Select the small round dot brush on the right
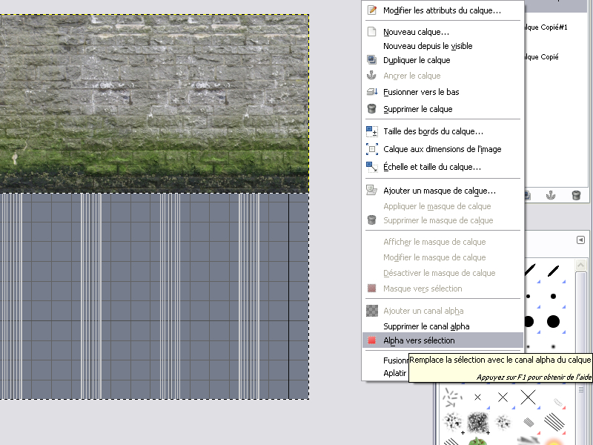 click(x=553, y=296)
